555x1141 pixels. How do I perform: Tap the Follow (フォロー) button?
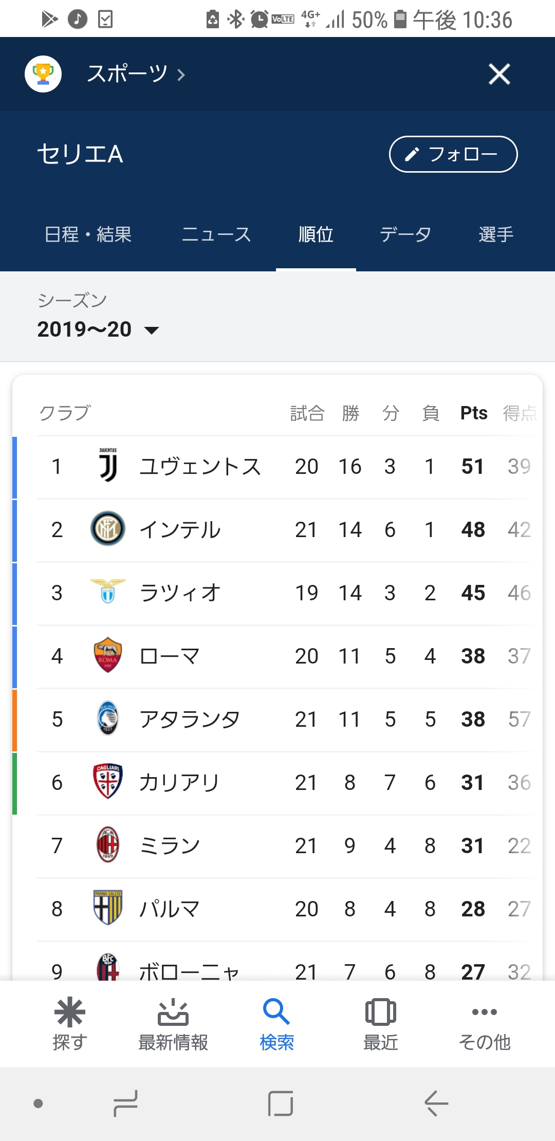click(453, 154)
